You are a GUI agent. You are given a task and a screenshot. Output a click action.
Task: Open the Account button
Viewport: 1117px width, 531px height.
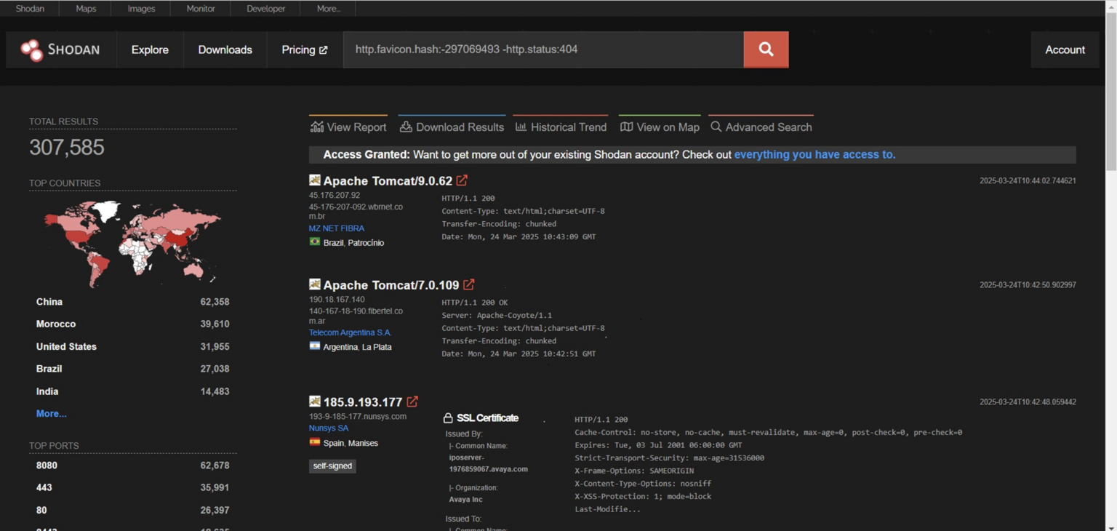coord(1065,49)
